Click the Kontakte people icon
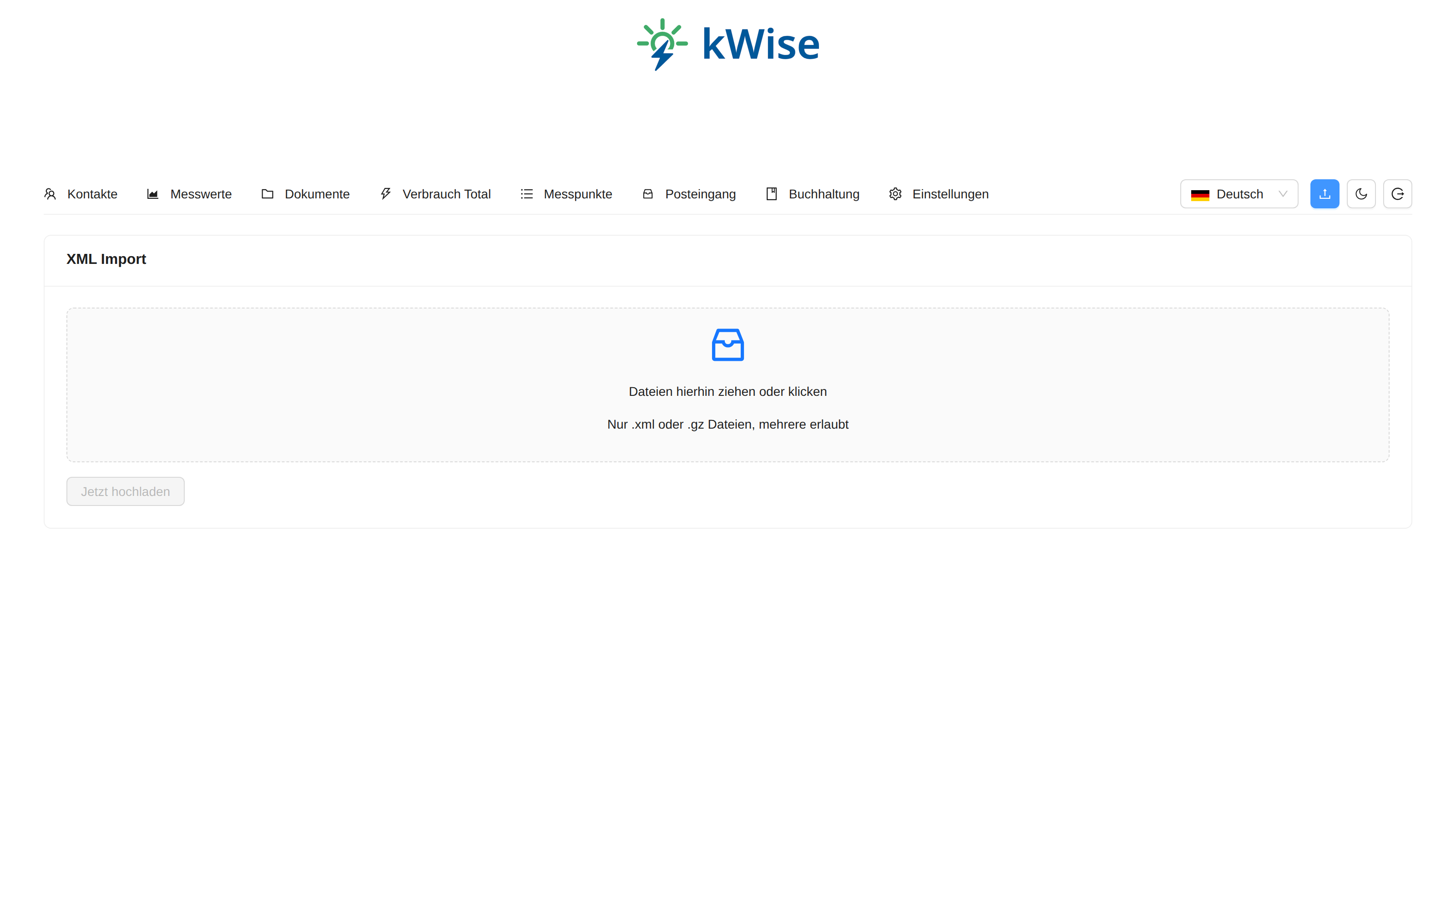Image resolution: width=1456 pixels, height=910 pixels. (50, 194)
